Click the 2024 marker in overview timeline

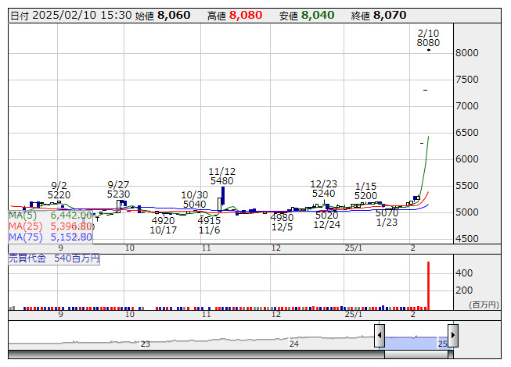[294, 344]
